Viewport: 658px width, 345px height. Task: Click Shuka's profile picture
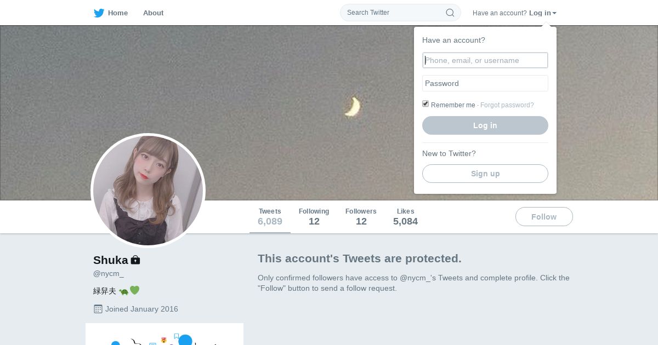[148, 191]
